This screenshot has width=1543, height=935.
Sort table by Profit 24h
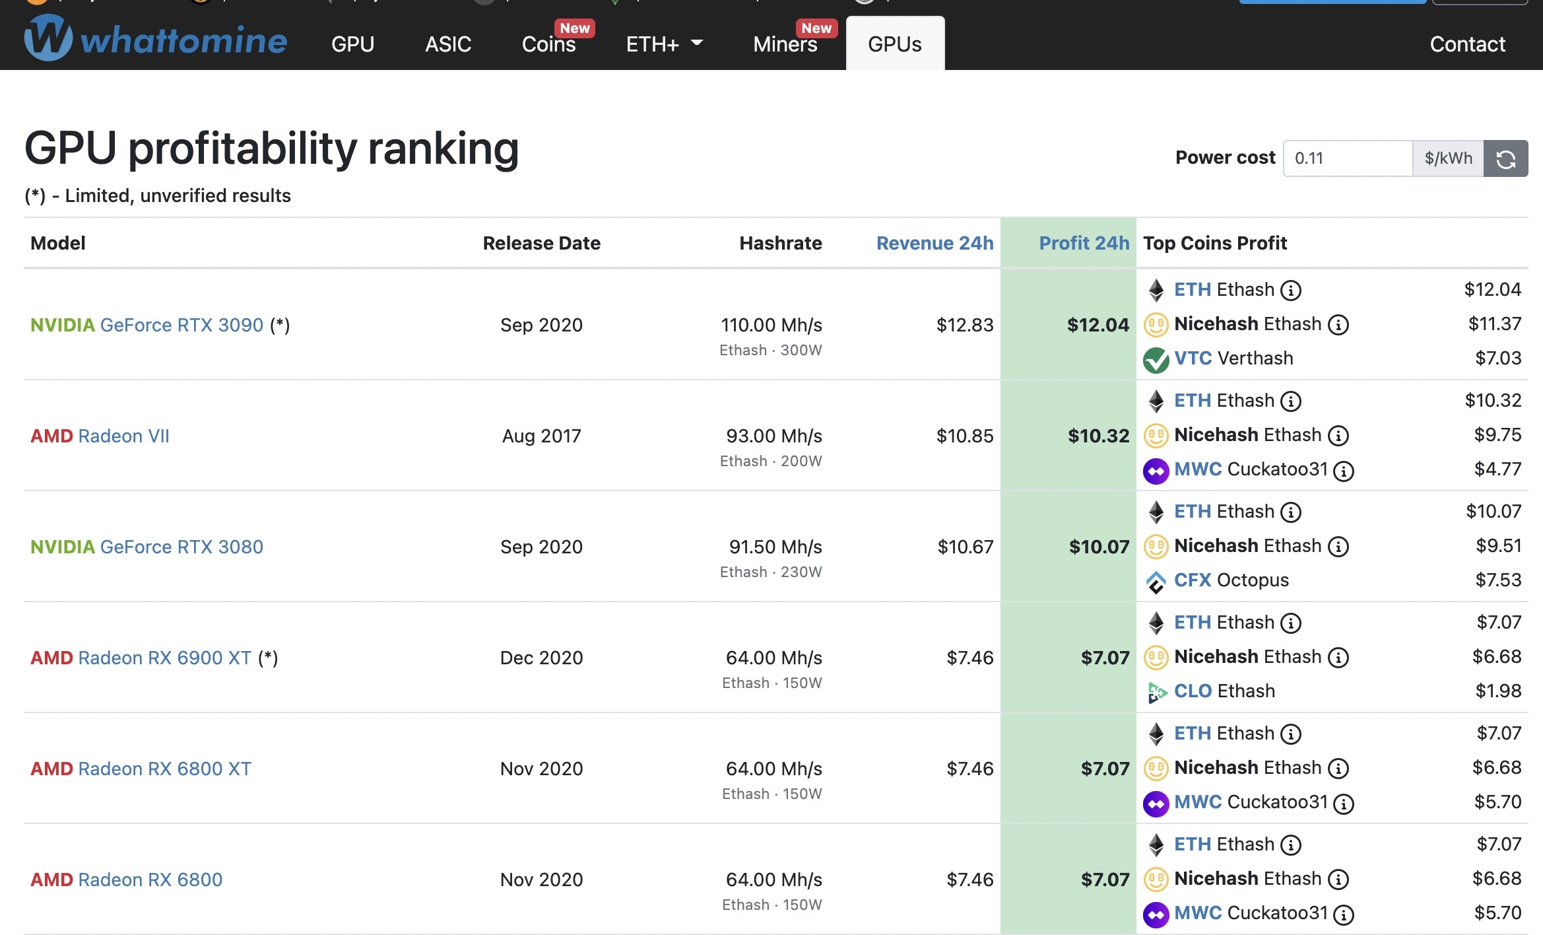pos(1084,243)
